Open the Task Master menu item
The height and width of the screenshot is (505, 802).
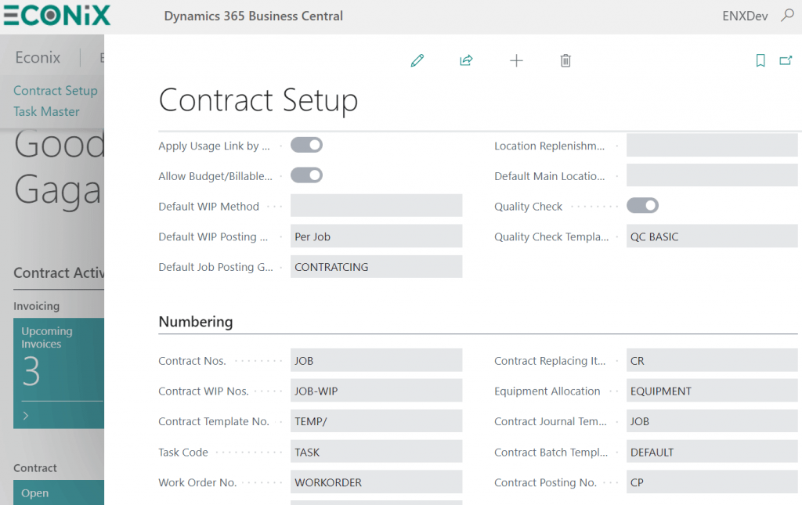pyautogui.click(x=46, y=112)
